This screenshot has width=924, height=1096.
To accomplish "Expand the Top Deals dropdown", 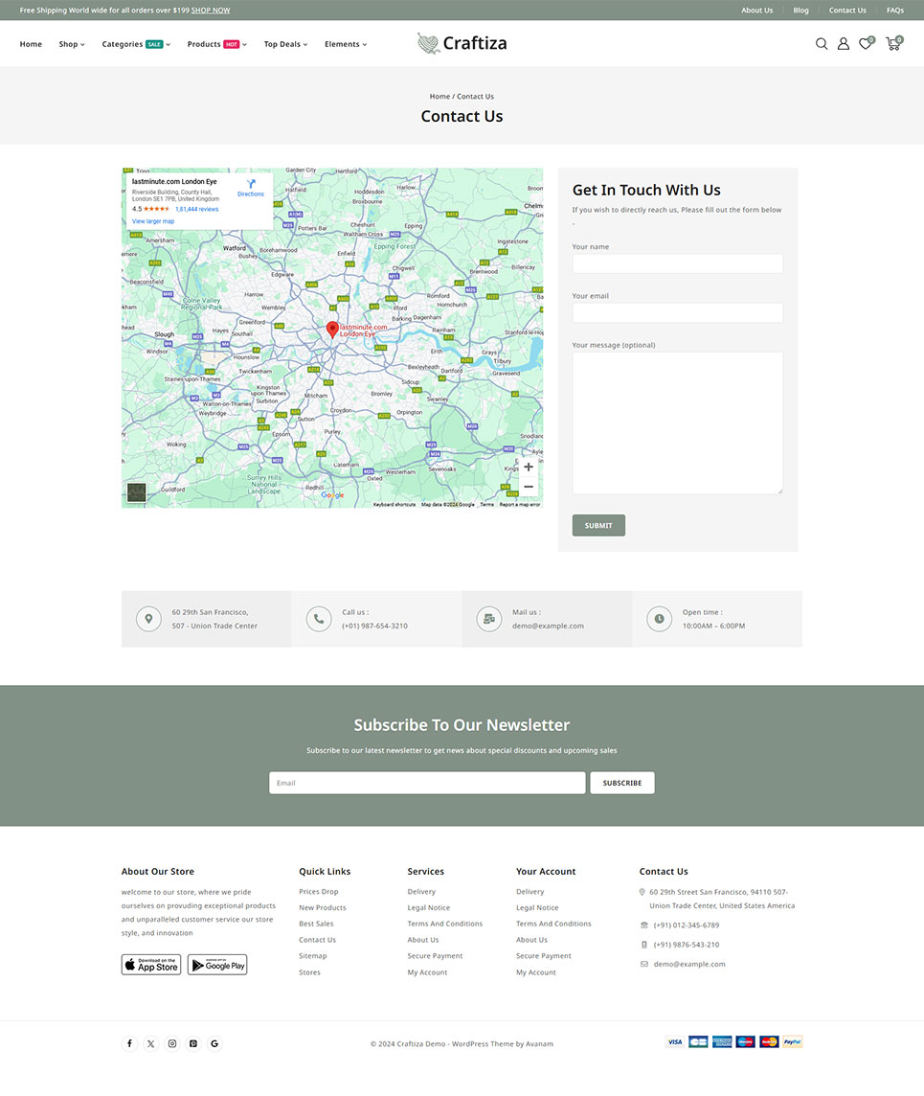I will [x=285, y=44].
